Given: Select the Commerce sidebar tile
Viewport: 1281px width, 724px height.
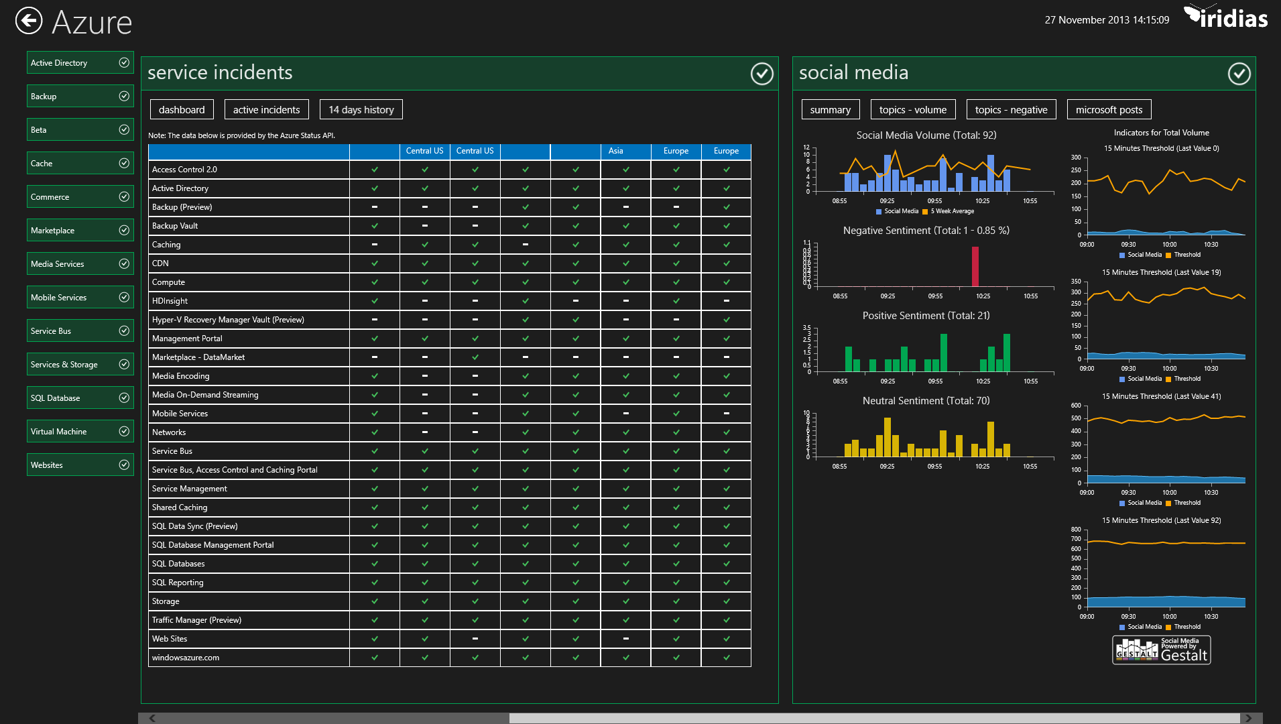Looking at the screenshot, I should point(80,196).
